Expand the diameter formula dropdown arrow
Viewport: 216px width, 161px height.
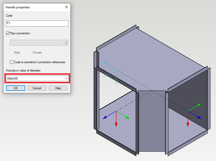(x=66, y=78)
